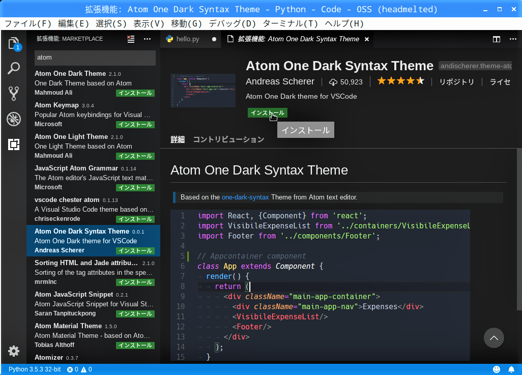Open the デバッグ(D) menu
This screenshot has height=375, width=522.
point(233,23)
